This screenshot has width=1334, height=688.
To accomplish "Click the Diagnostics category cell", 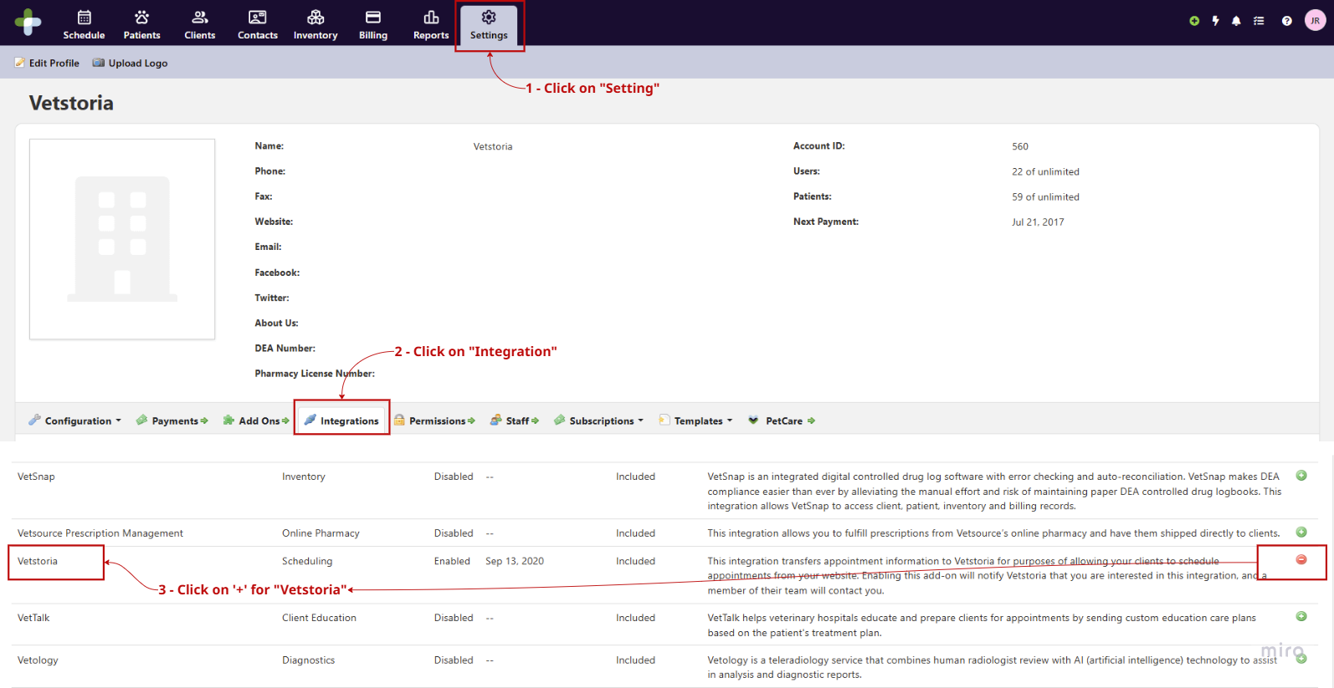I will (x=308, y=660).
